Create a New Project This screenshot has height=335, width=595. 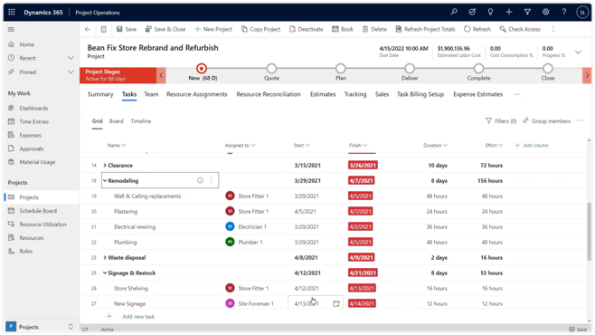pyautogui.click(x=213, y=29)
